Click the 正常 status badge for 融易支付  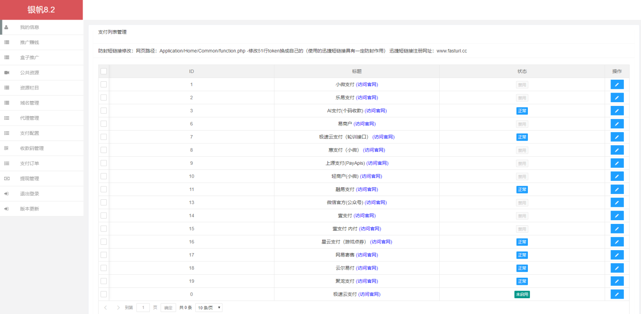coord(522,189)
